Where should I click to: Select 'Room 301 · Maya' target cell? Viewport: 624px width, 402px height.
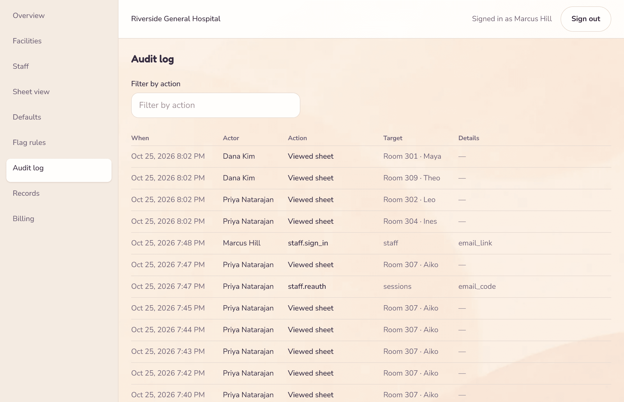pos(412,156)
